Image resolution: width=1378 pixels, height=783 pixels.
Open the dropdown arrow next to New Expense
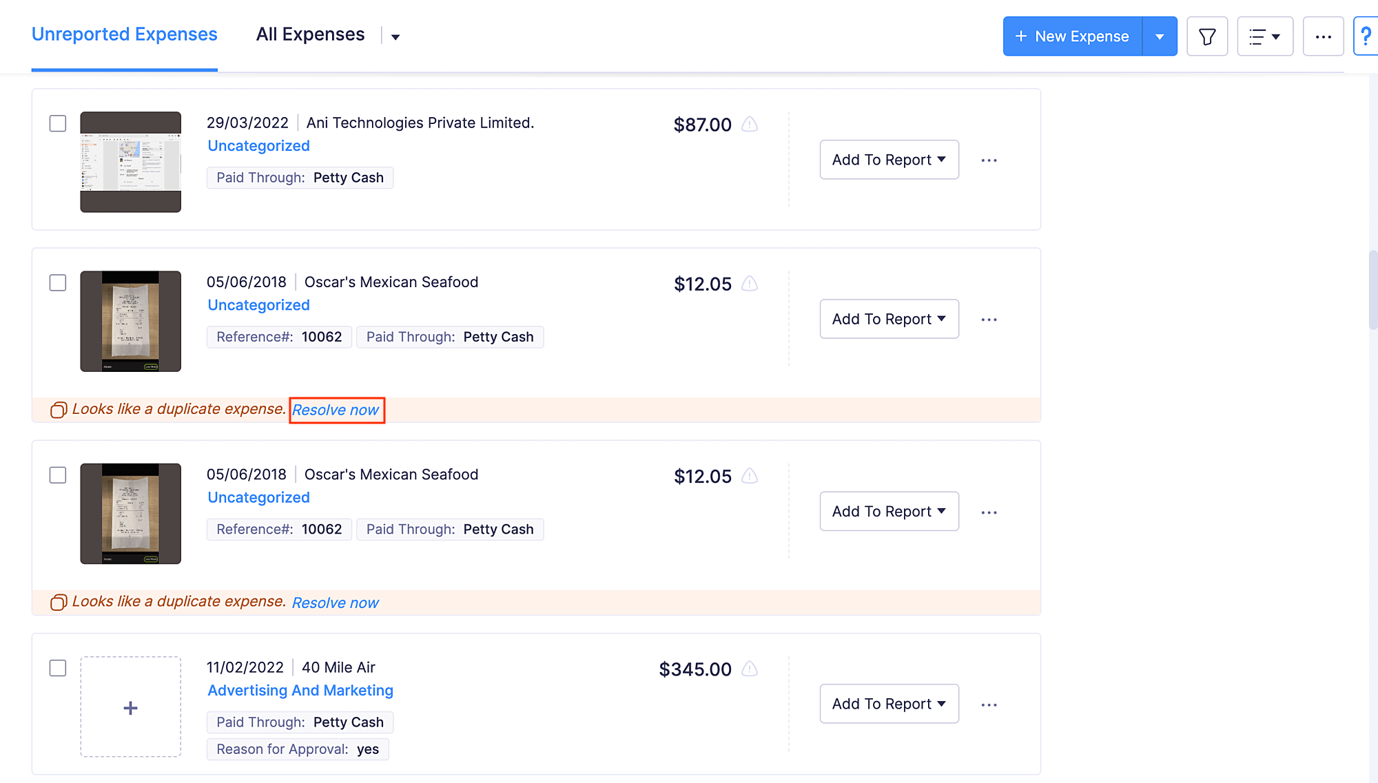point(1160,36)
